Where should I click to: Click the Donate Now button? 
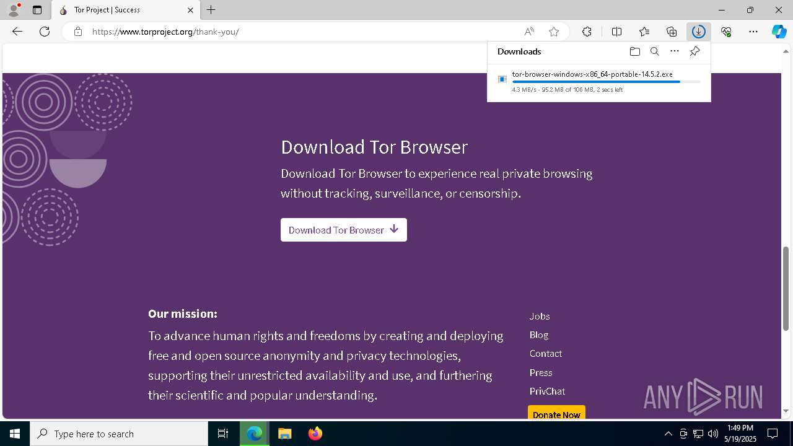click(x=556, y=414)
